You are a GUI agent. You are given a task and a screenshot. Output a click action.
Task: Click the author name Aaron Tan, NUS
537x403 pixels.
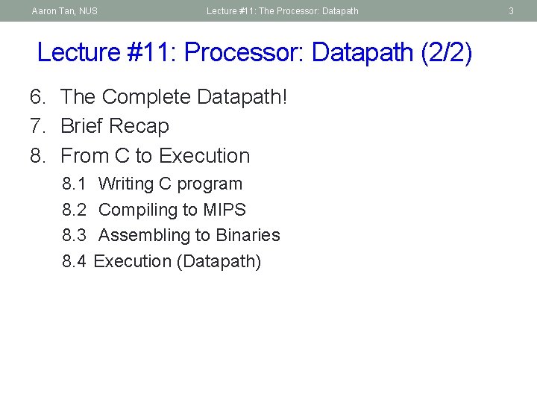click(64, 11)
